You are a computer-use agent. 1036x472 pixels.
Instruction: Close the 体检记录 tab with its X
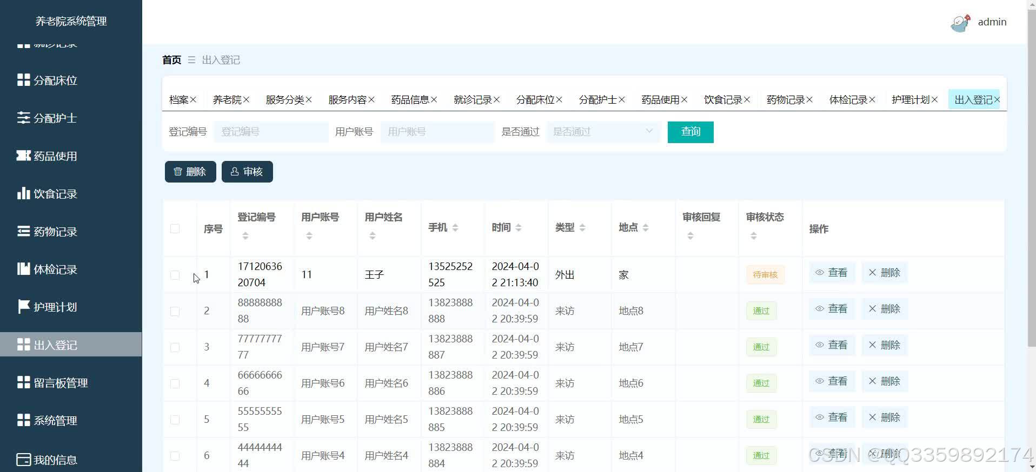(x=872, y=100)
